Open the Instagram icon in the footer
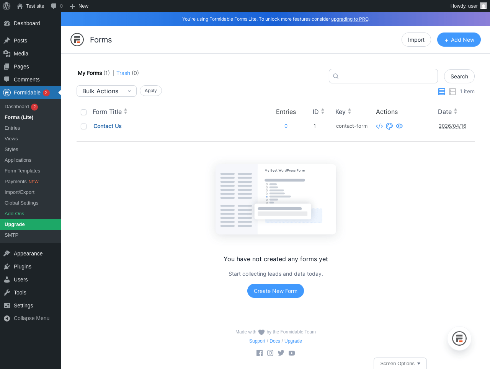 pyautogui.click(x=270, y=353)
